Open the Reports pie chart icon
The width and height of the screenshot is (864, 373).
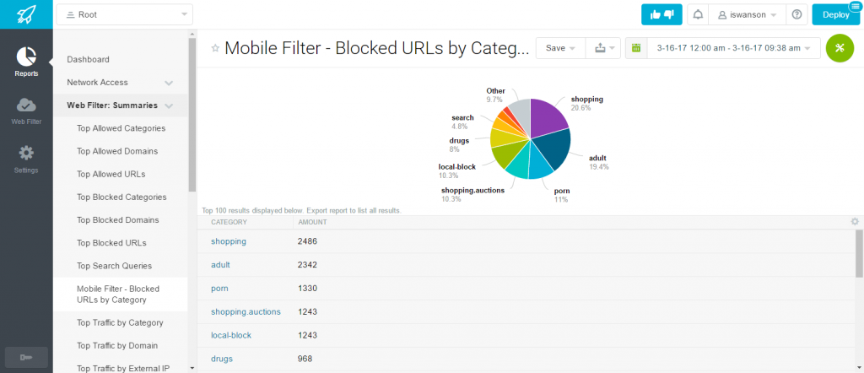pos(26,56)
